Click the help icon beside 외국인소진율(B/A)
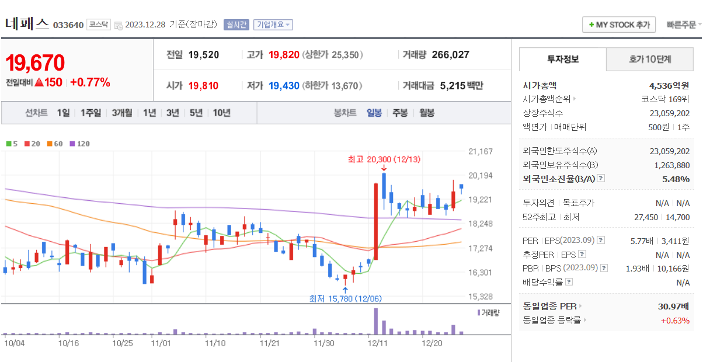The image size is (703, 362). [x=601, y=179]
